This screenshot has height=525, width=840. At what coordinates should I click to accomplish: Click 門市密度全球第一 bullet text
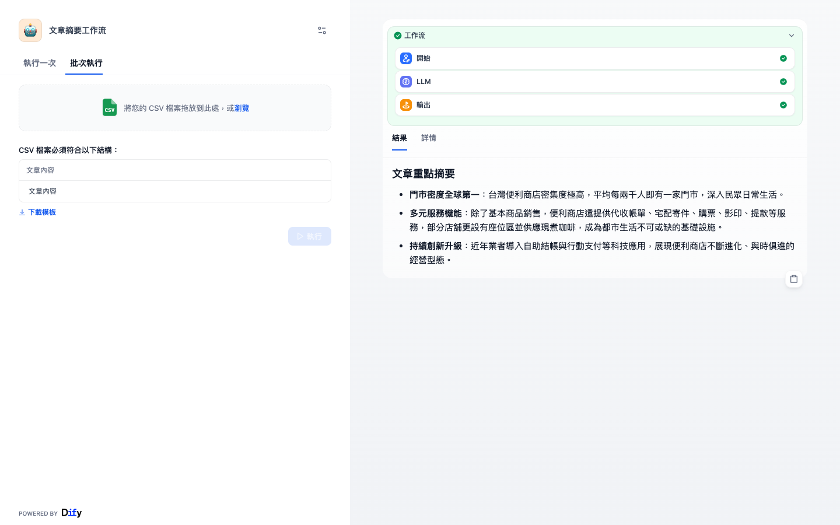tap(444, 195)
